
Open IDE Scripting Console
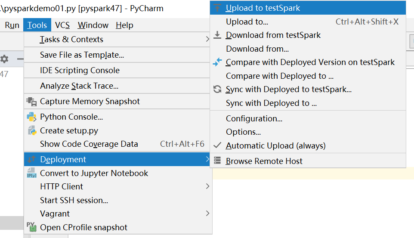point(117,70)
